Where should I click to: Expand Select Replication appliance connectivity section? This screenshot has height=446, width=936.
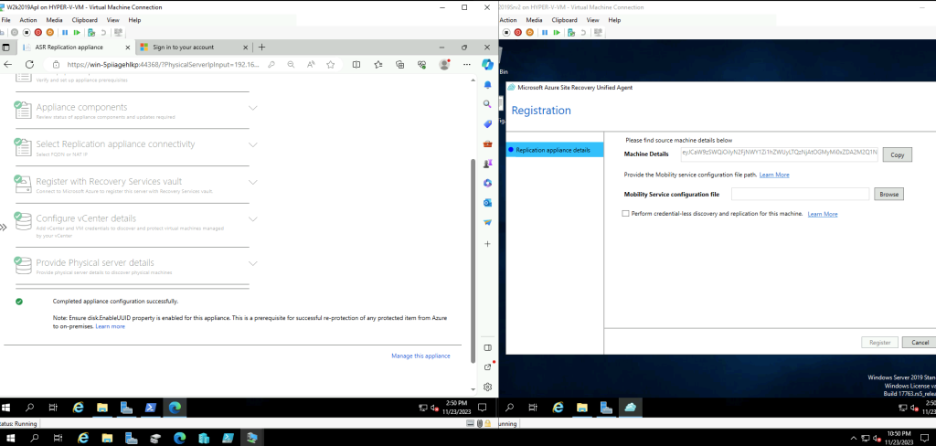coord(253,145)
